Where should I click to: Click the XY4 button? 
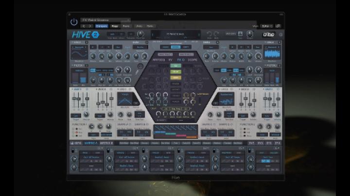pos(278,143)
